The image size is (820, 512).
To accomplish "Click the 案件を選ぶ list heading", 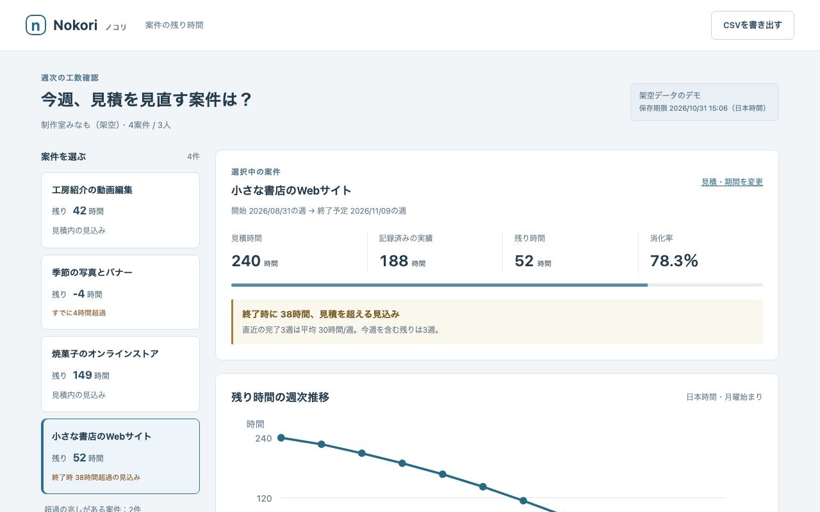I will [63, 156].
